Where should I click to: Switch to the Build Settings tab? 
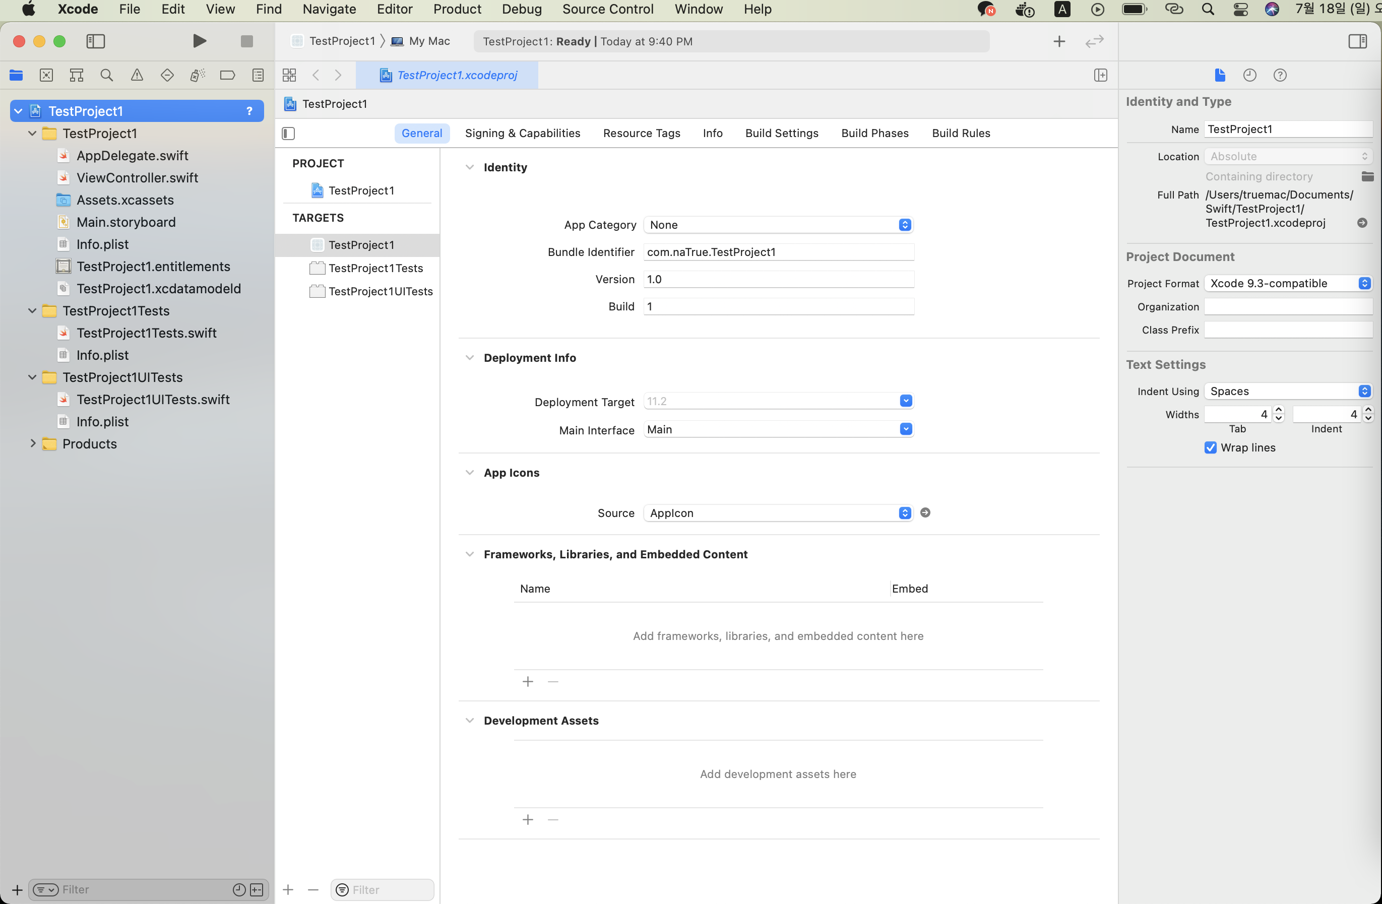coord(782,133)
